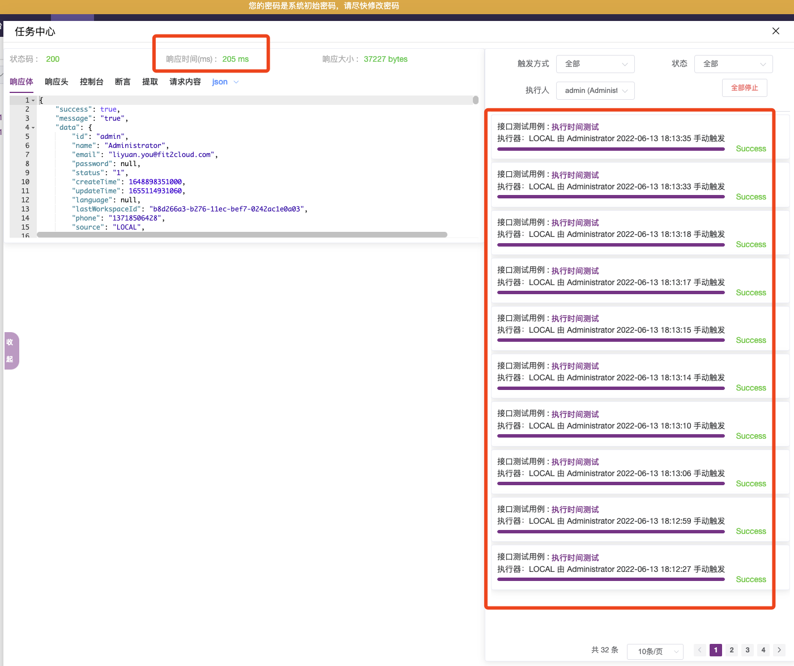Click the progress bar of the topmost task
This screenshot has width=794, height=666.
[611, 149]
